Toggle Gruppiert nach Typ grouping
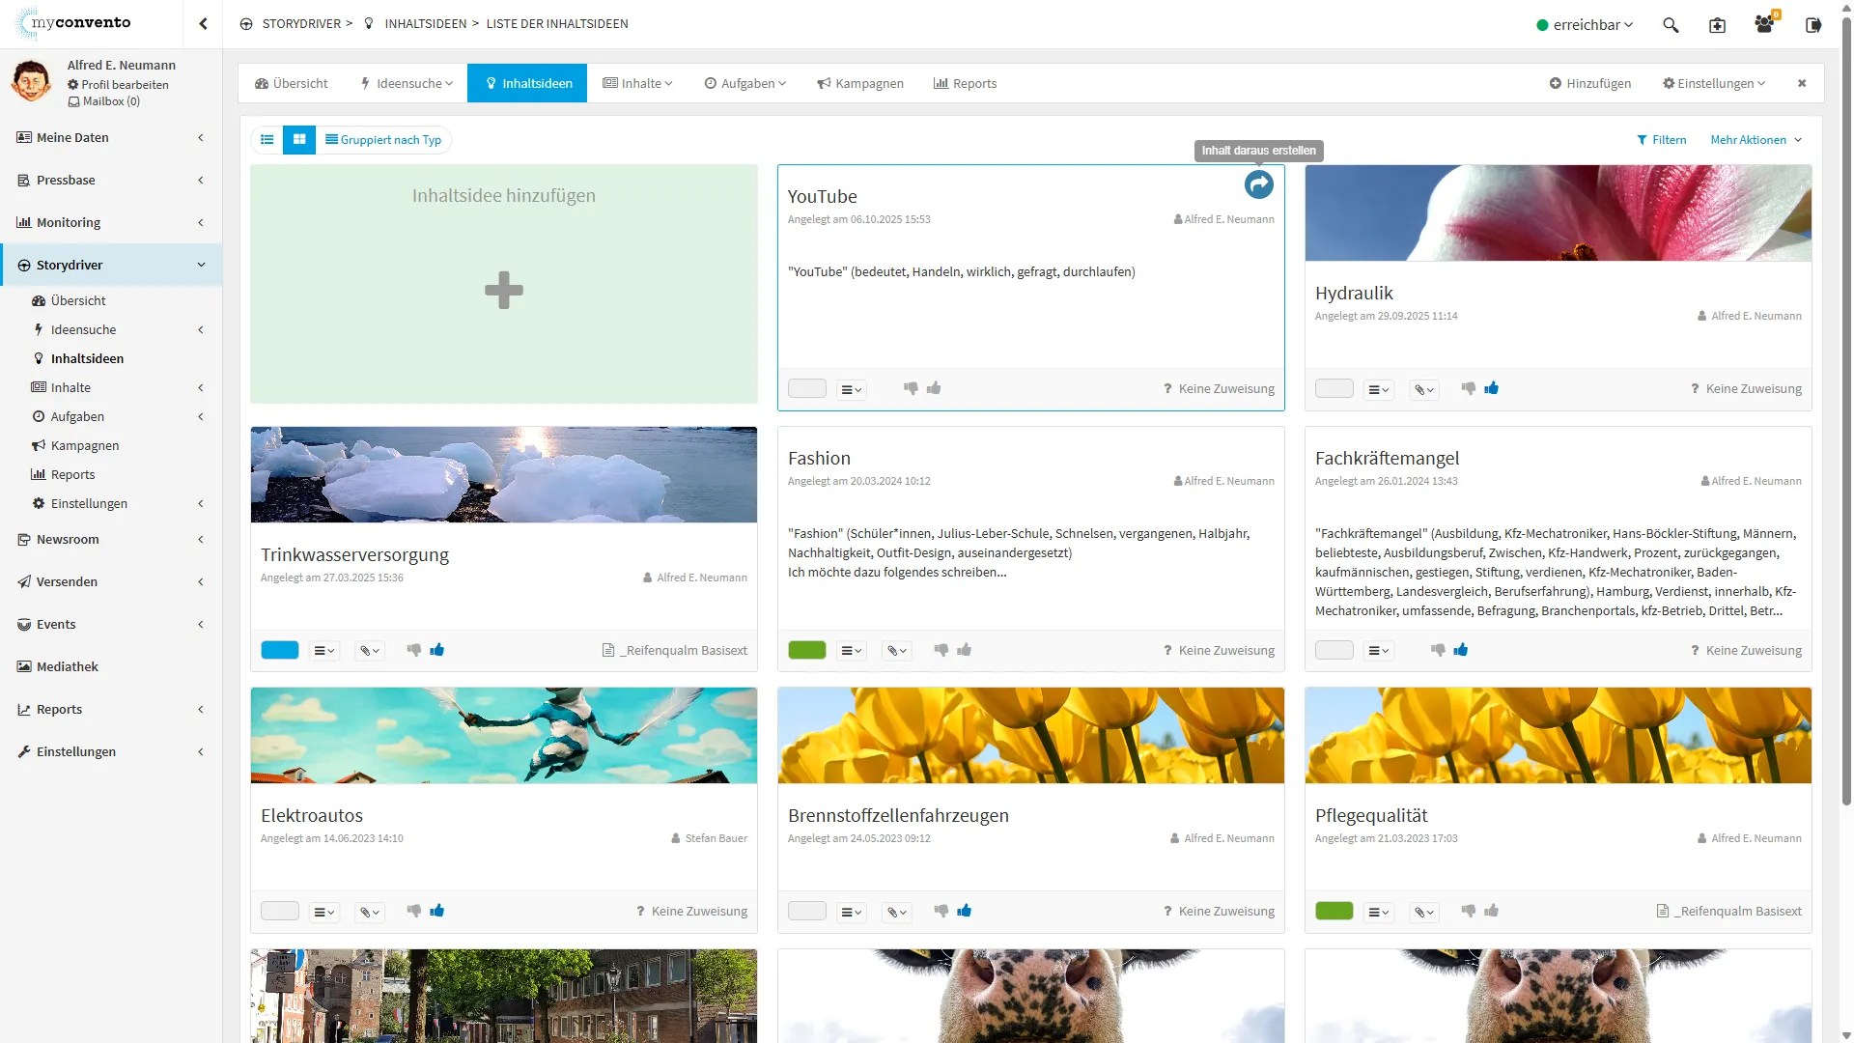Screen dimensions: 1854x1043 coord(383,140)
